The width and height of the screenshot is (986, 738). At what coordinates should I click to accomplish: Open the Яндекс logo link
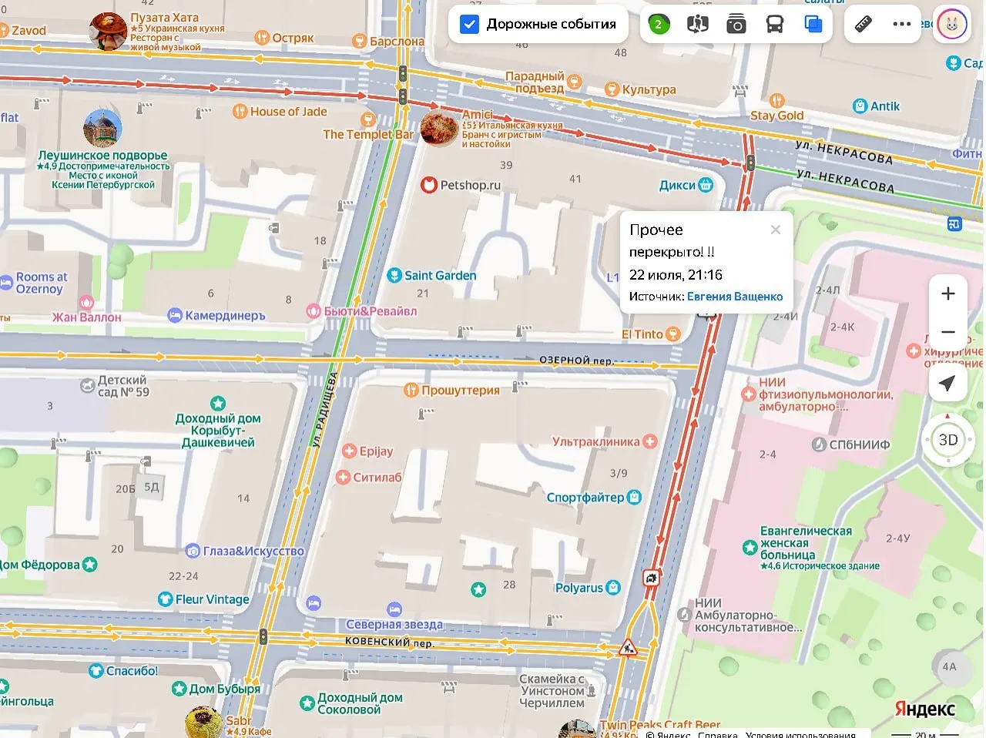tap(924, 709)
